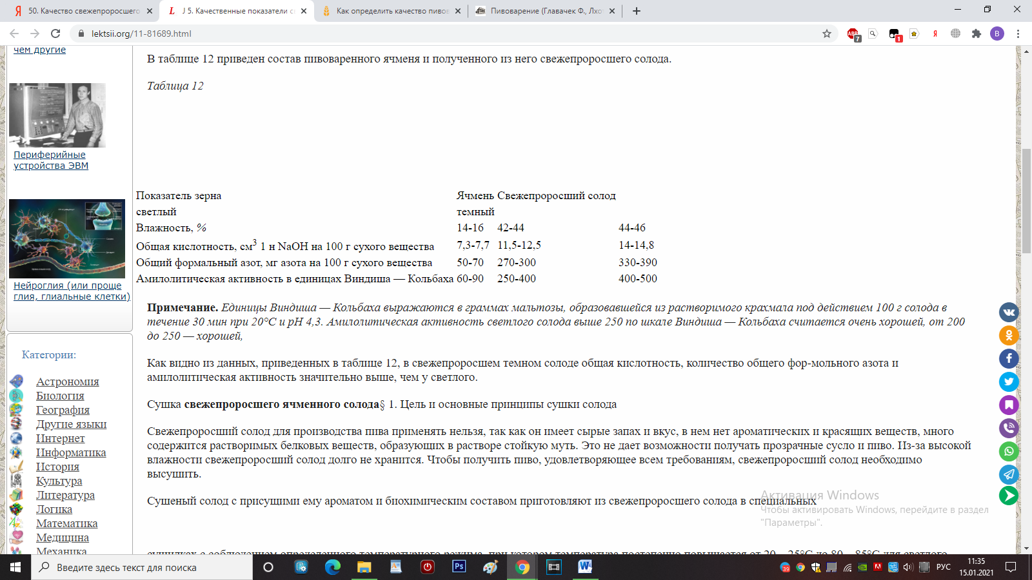Image resolution: width=1032 pixels, height=580 pixels.
Task: Click the scroll-down arrow of the page scrollbar
Action: tap(1026, 548)
